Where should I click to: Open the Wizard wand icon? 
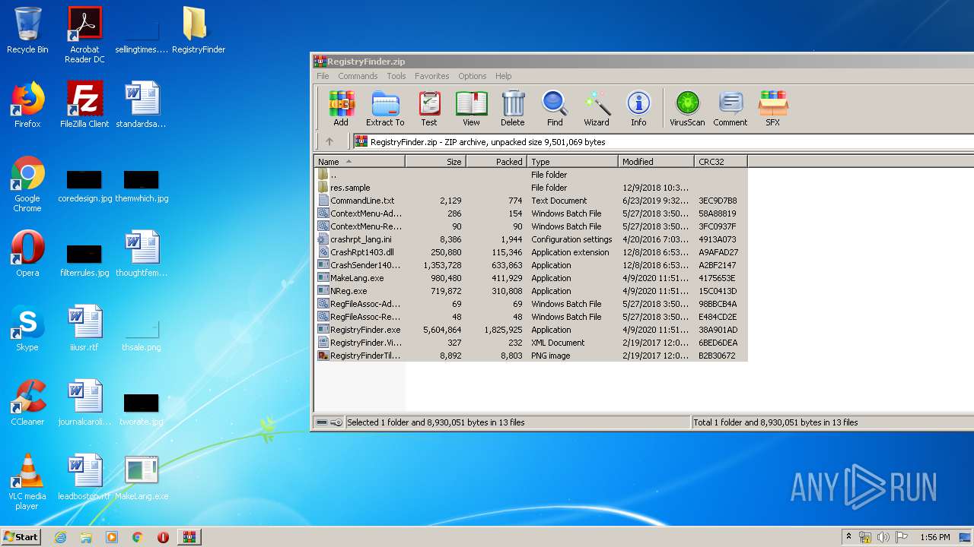coord(597,109)
